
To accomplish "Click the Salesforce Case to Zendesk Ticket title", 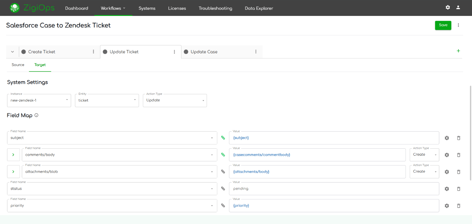I will pos(58,25).
